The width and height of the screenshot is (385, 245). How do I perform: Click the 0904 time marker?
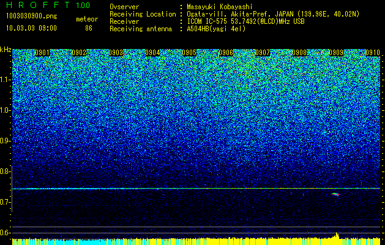[x=152, y=53]
